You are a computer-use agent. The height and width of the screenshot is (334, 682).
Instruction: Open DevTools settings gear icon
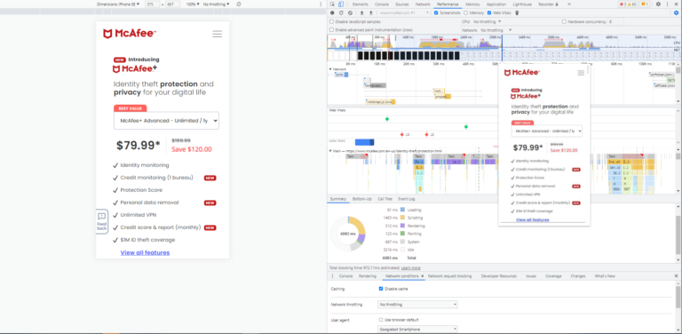pyautogui.click(x=658, y=4)
